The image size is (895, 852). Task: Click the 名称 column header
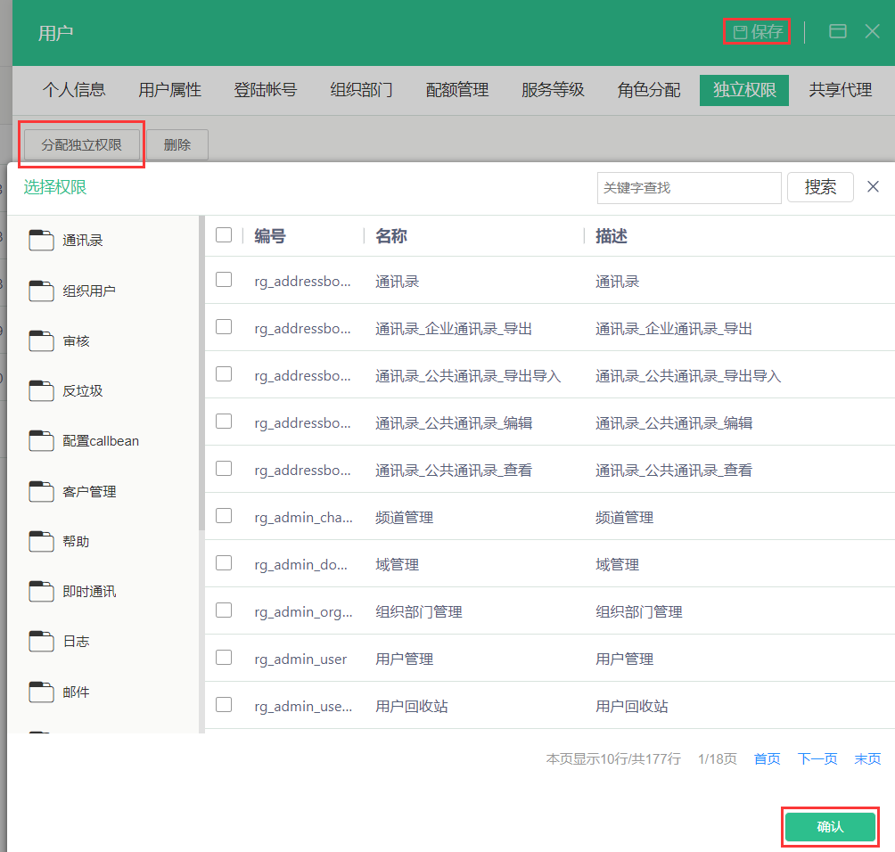[391, 235]
